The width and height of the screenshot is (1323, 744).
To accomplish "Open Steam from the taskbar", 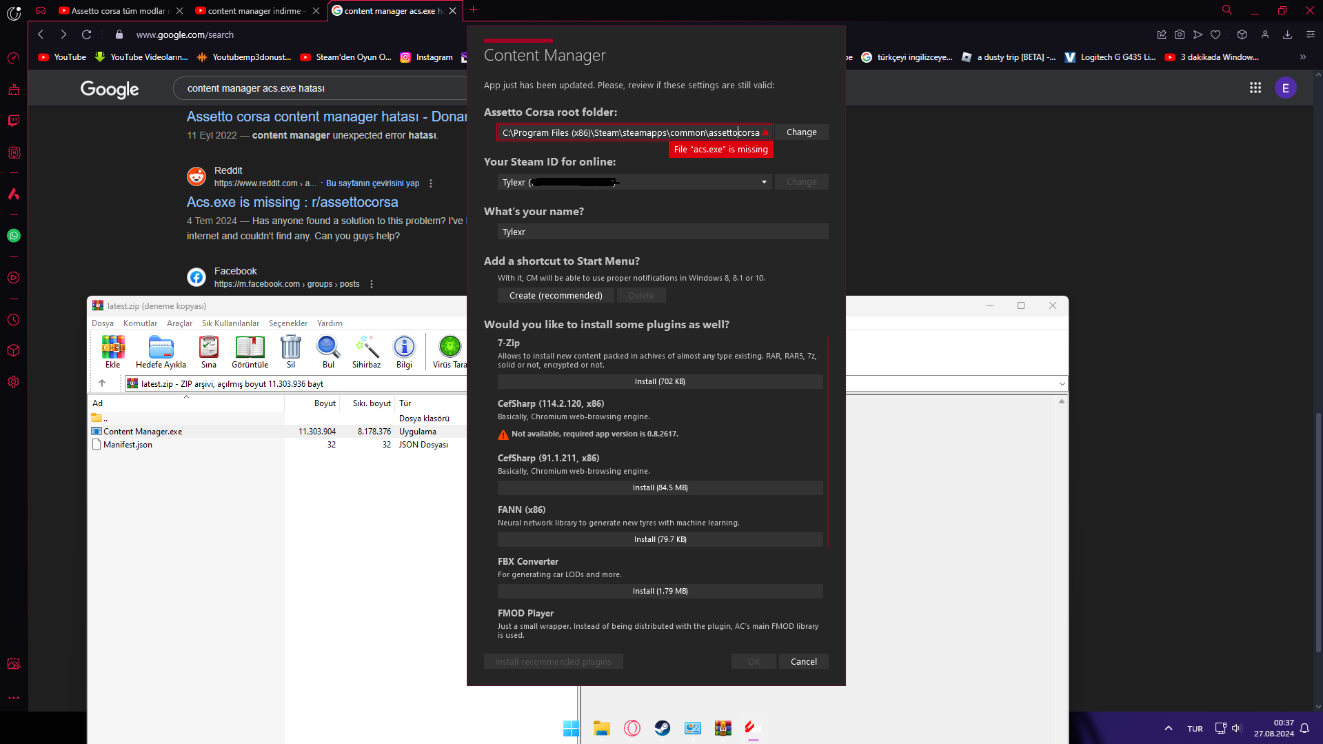I will click(x=663, y=728).
